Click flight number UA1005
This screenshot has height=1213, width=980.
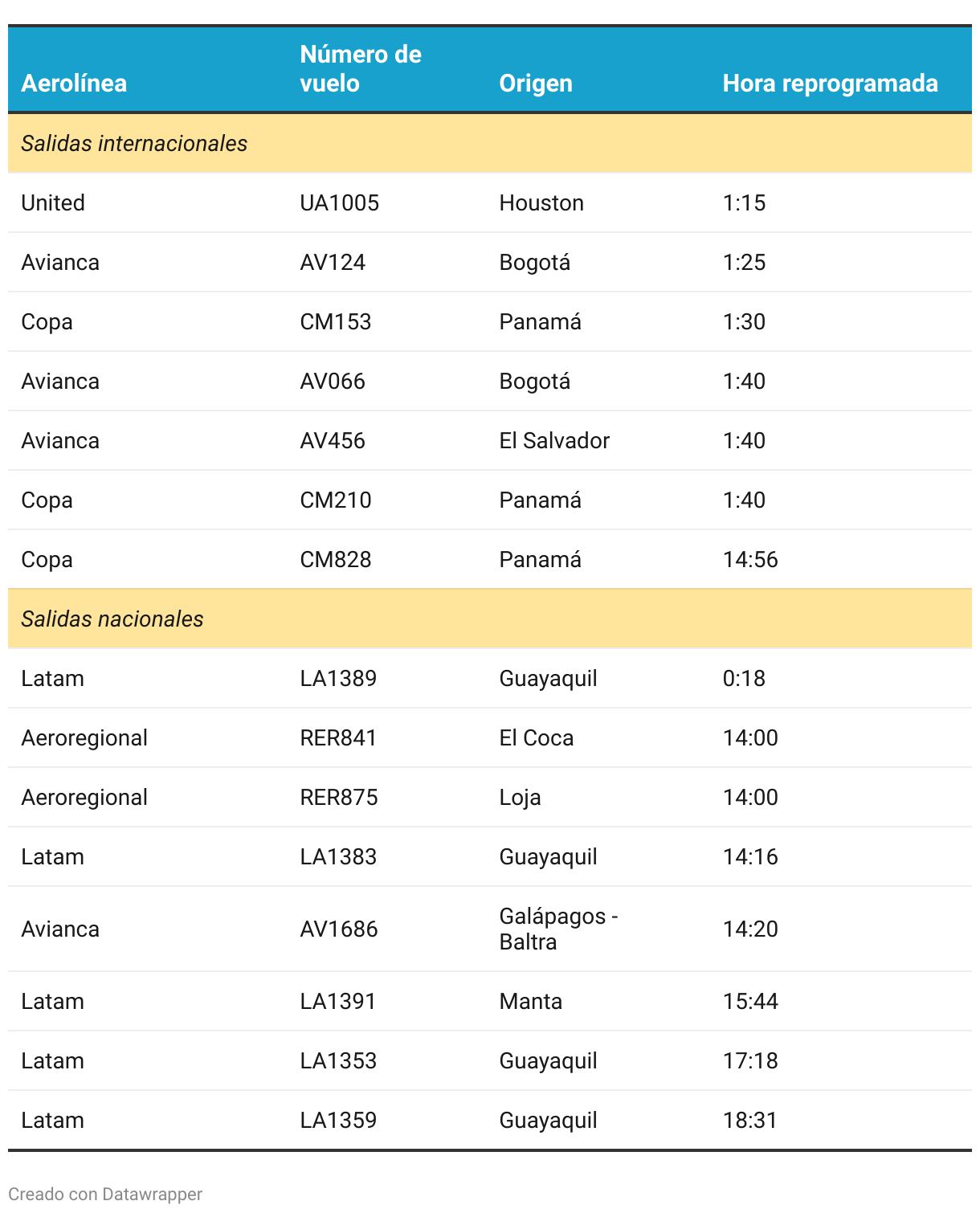click(339, 203)
